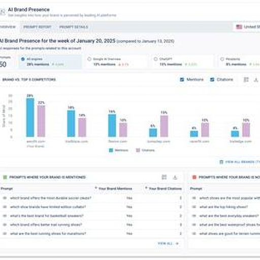
Task: Click the 22% purple citations bar
Action: [41, 121]
